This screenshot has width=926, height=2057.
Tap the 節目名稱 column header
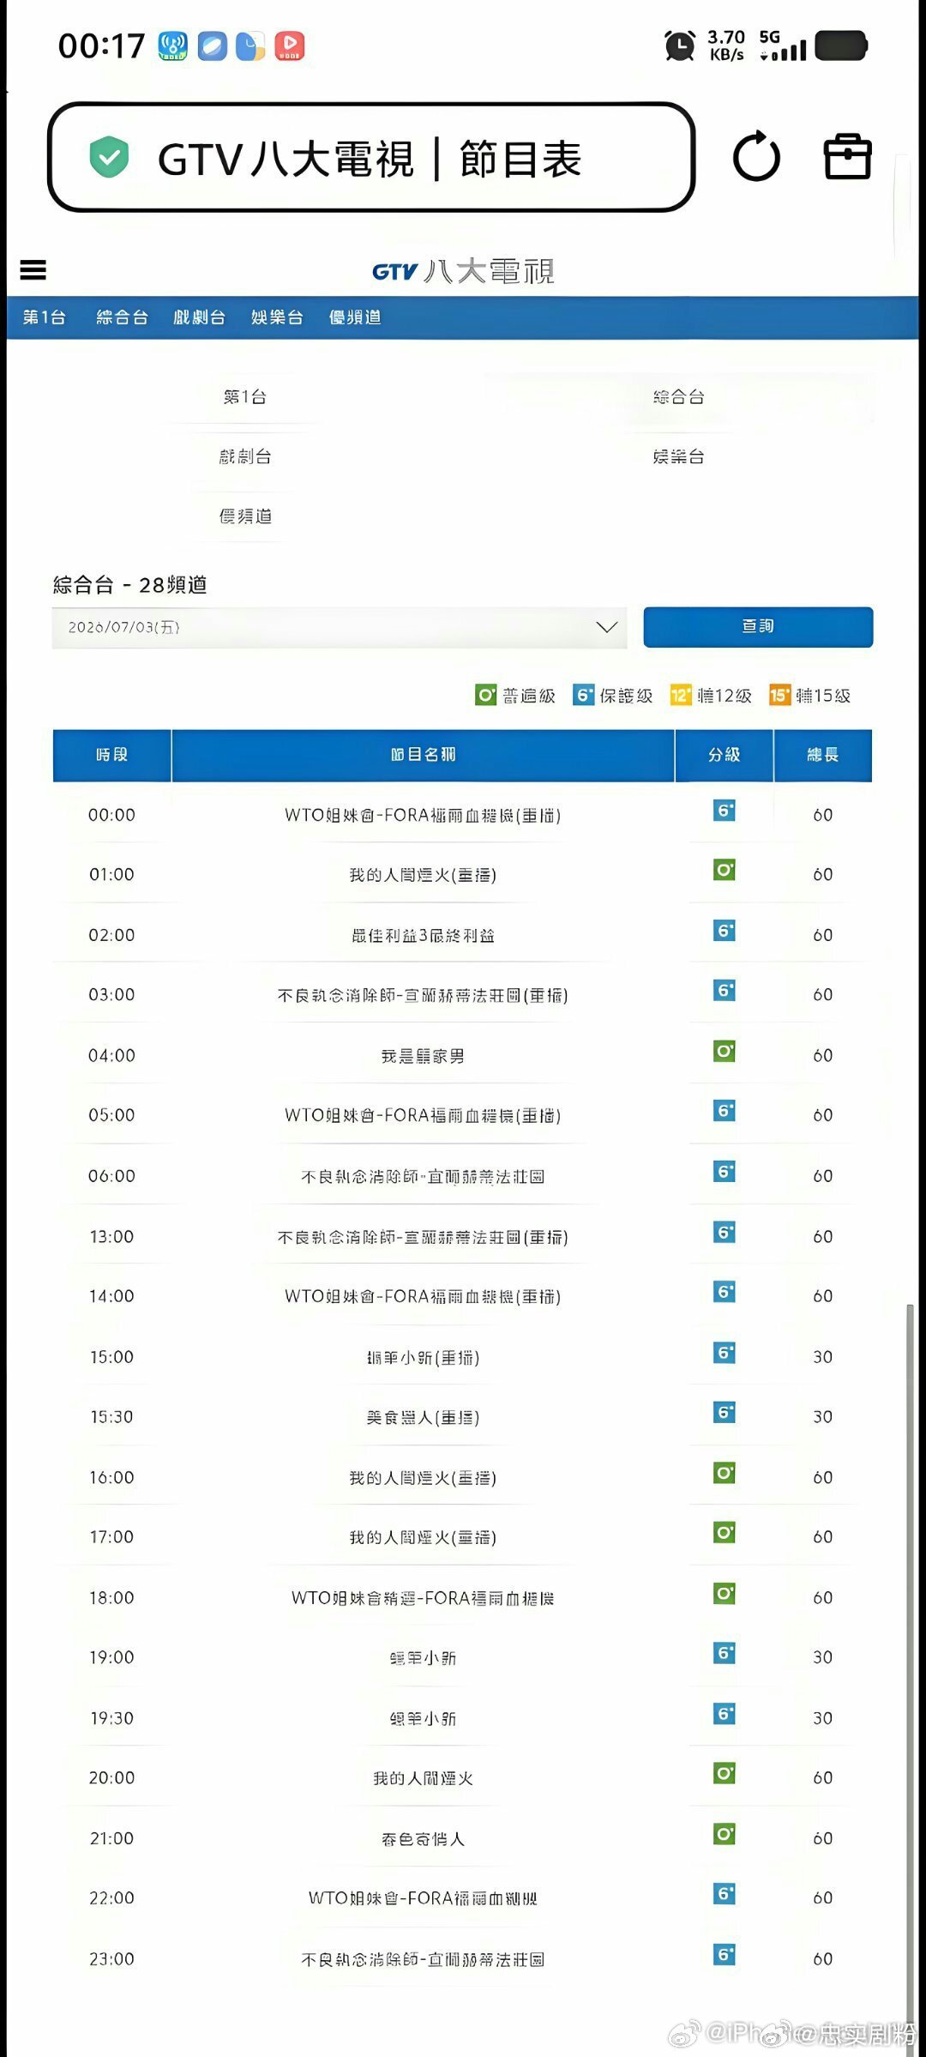point(423,755)
